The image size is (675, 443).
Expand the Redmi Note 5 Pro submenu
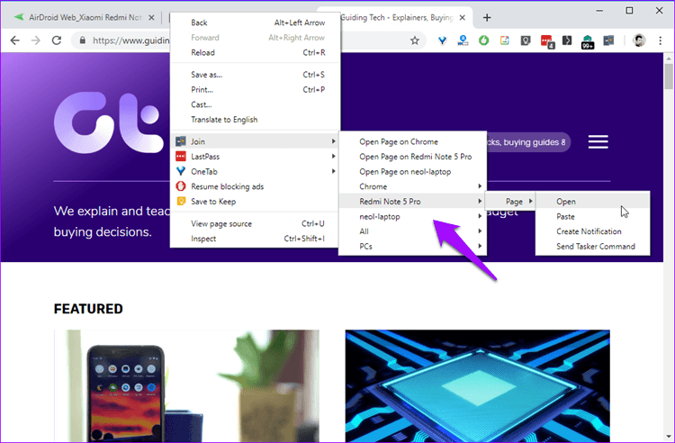pyautogui.click(x=412, y=202)
